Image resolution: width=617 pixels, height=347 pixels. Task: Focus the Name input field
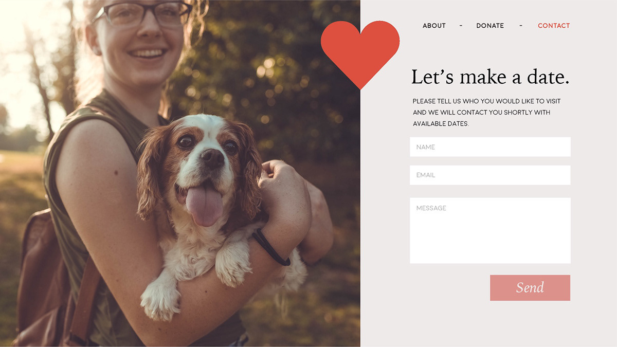[490, 147]
